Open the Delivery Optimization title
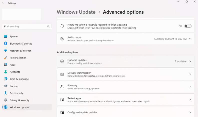Image resolution: width=198 pixels, height=117 pixels. [79, 73]
